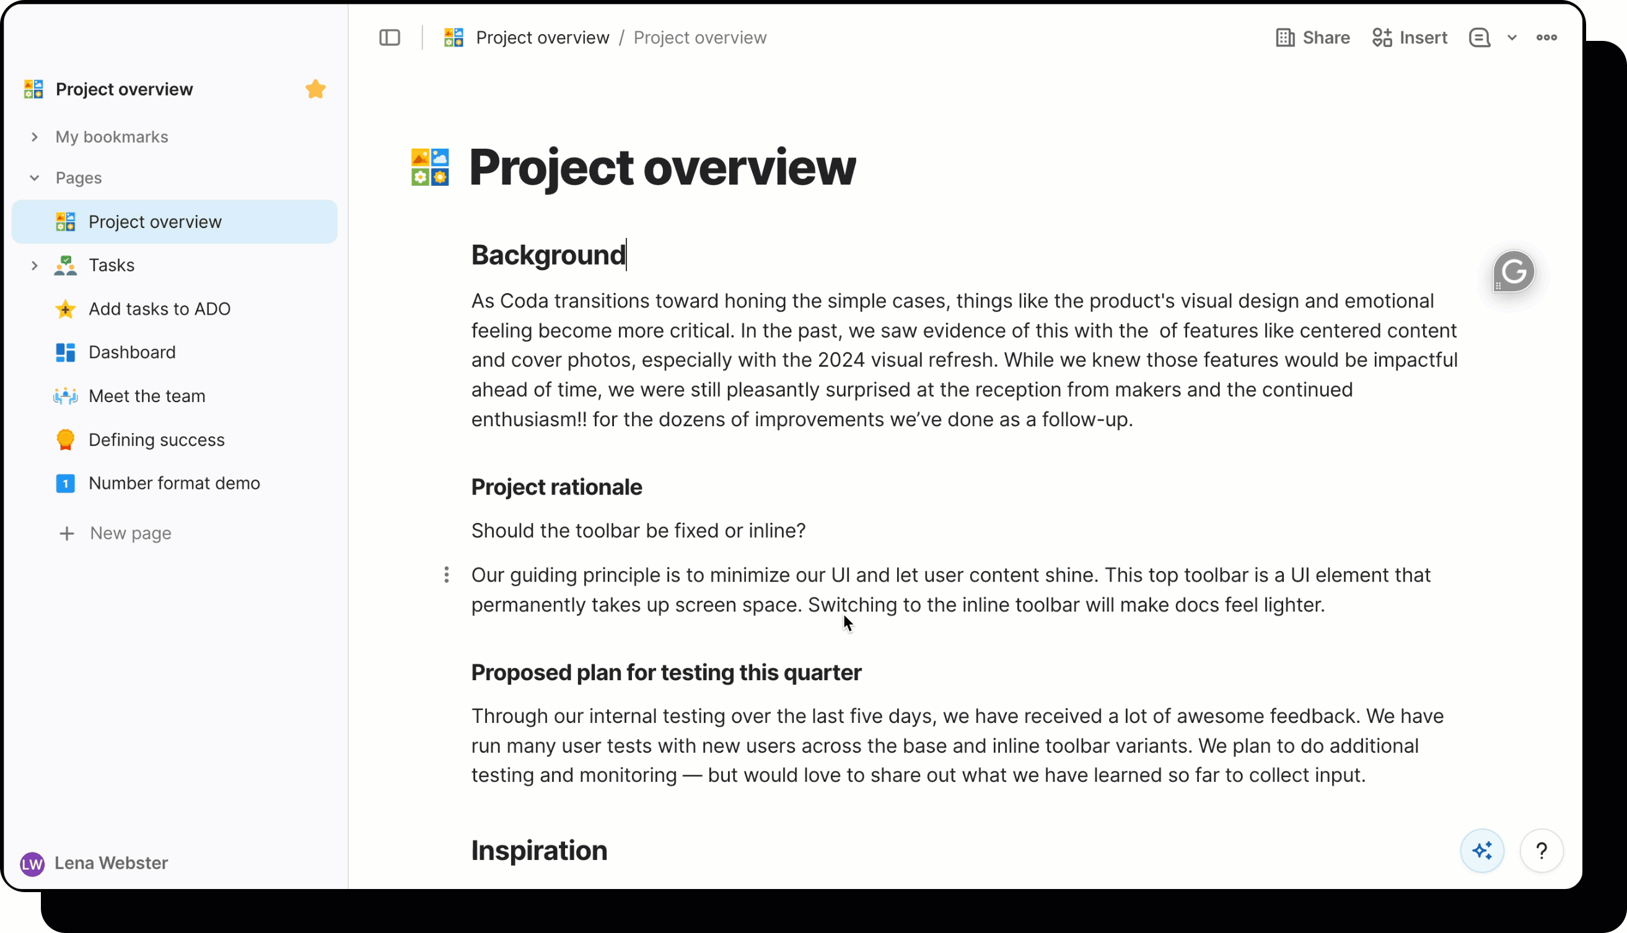The width and height of the screenshot is (1627, 933).
Task: Open the Grammarly widget icon
Action: (x=1514, y=272)
